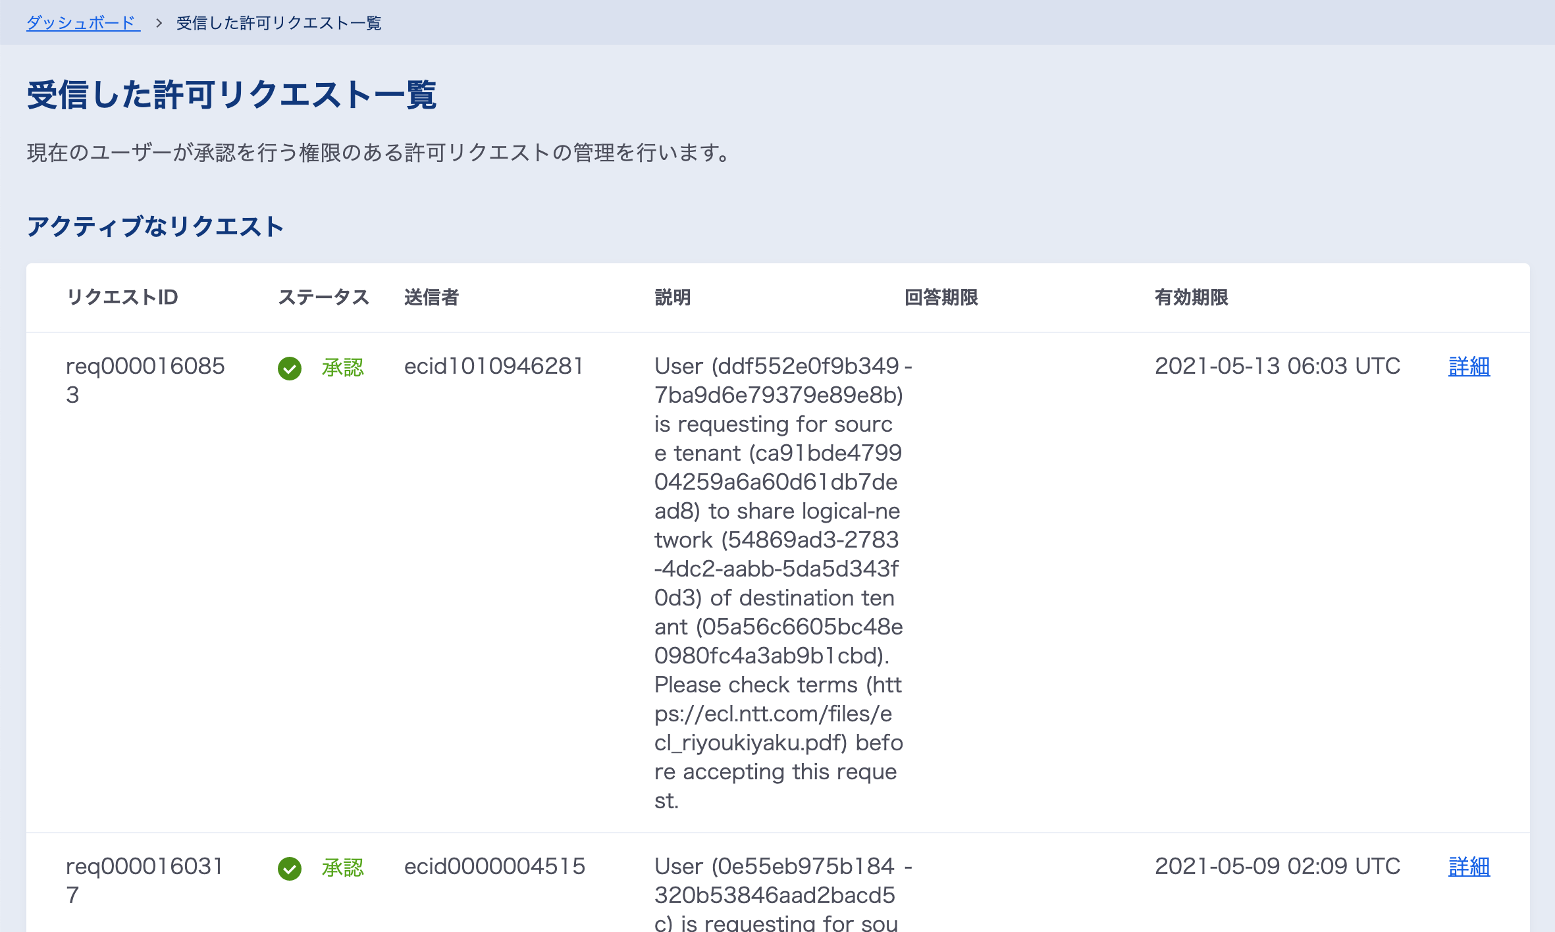Click the ダッシュボード breadcrumb link
This screenshot has height=932, width=1555.
point(83,23)
